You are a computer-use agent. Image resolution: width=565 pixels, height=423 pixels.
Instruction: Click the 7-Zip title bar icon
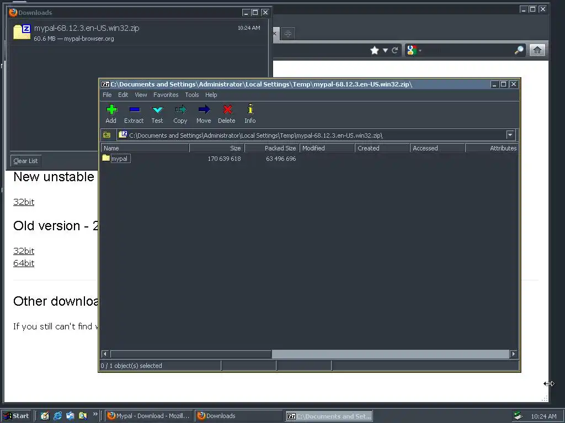105,84
